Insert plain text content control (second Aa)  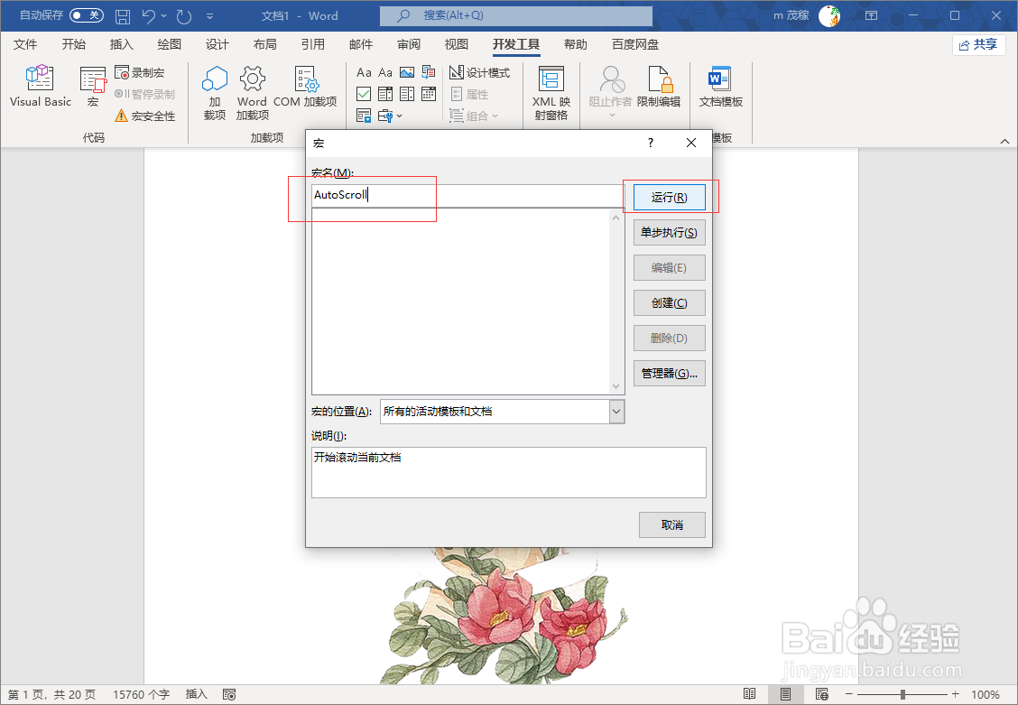385,73
